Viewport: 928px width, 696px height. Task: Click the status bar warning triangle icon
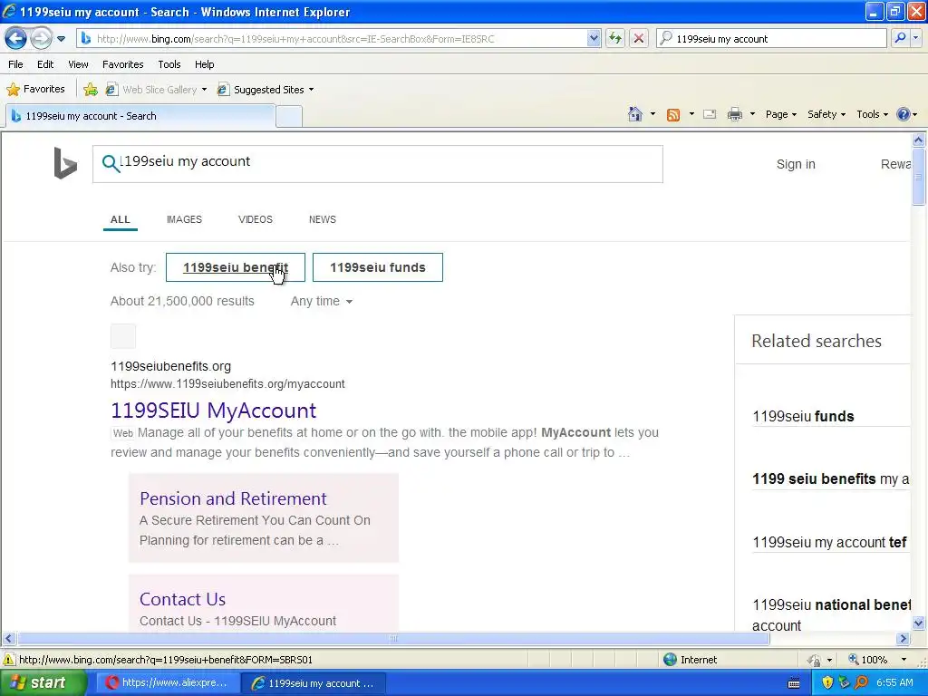pyautogui.click(x=9, y=660)
